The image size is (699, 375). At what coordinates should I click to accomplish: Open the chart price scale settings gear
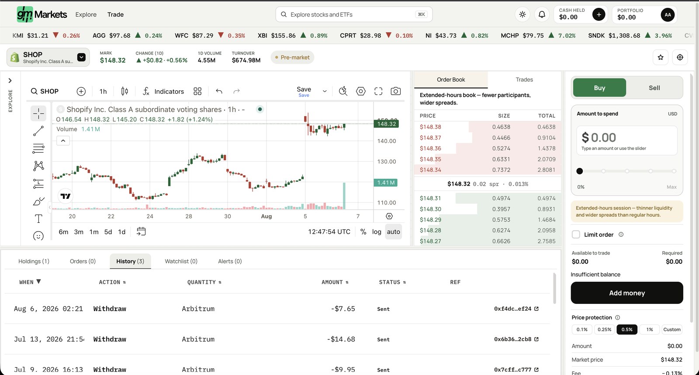pyautogui.click(x=389, y=216)
